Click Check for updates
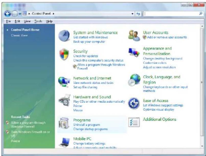Viewport: 206px width, 156px height. coord(86,56)
